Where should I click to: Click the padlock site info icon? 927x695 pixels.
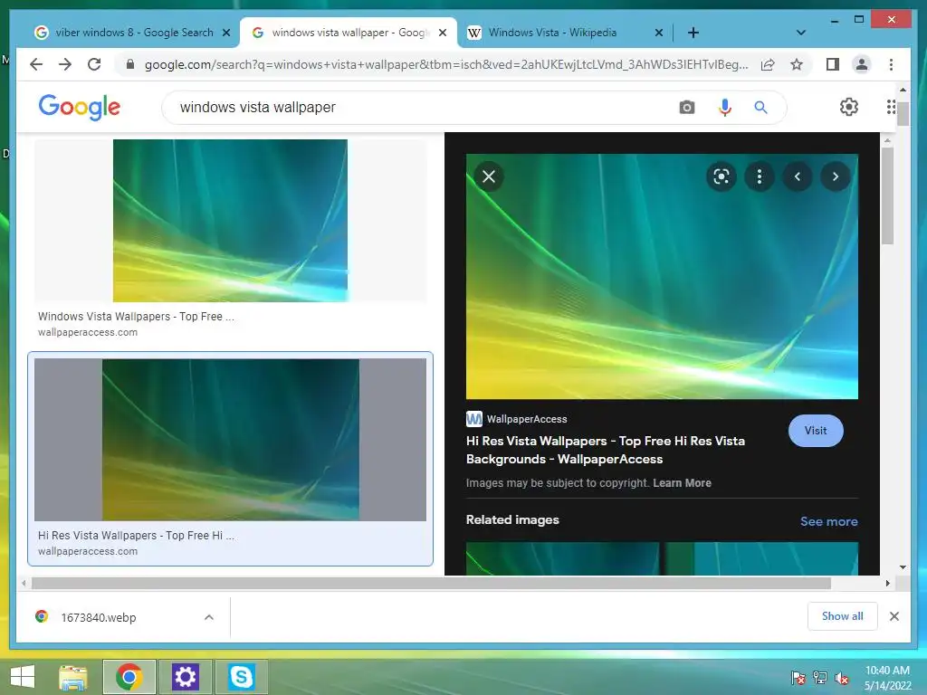click(x=130, y=64)
